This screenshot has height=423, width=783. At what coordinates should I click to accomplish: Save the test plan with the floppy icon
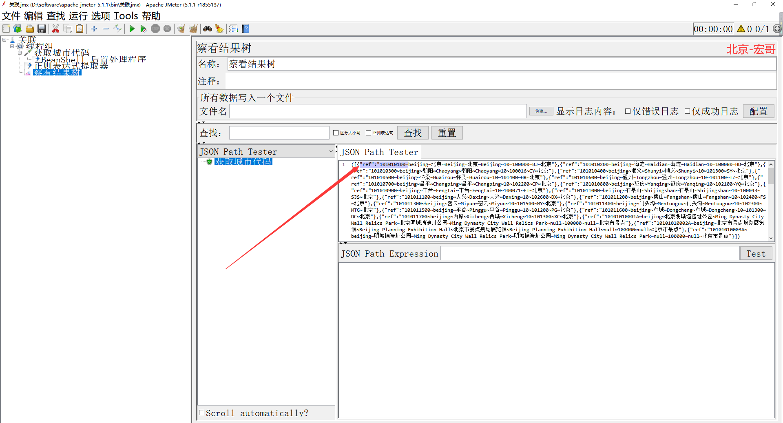point(42,29)
